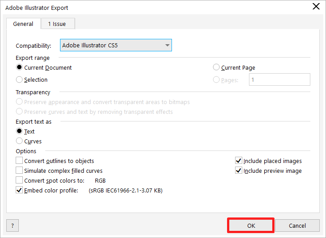Screen dimensions: 326x238
Task: Uncheck Include preview image
Action: (x=239, y=171)
